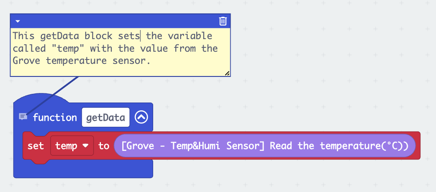
Task: Click the "function" label on the blue block
Action: (x=54, y=117)
